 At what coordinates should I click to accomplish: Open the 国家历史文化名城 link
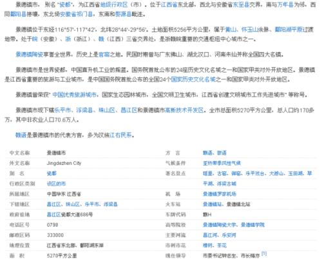point(193,80)
